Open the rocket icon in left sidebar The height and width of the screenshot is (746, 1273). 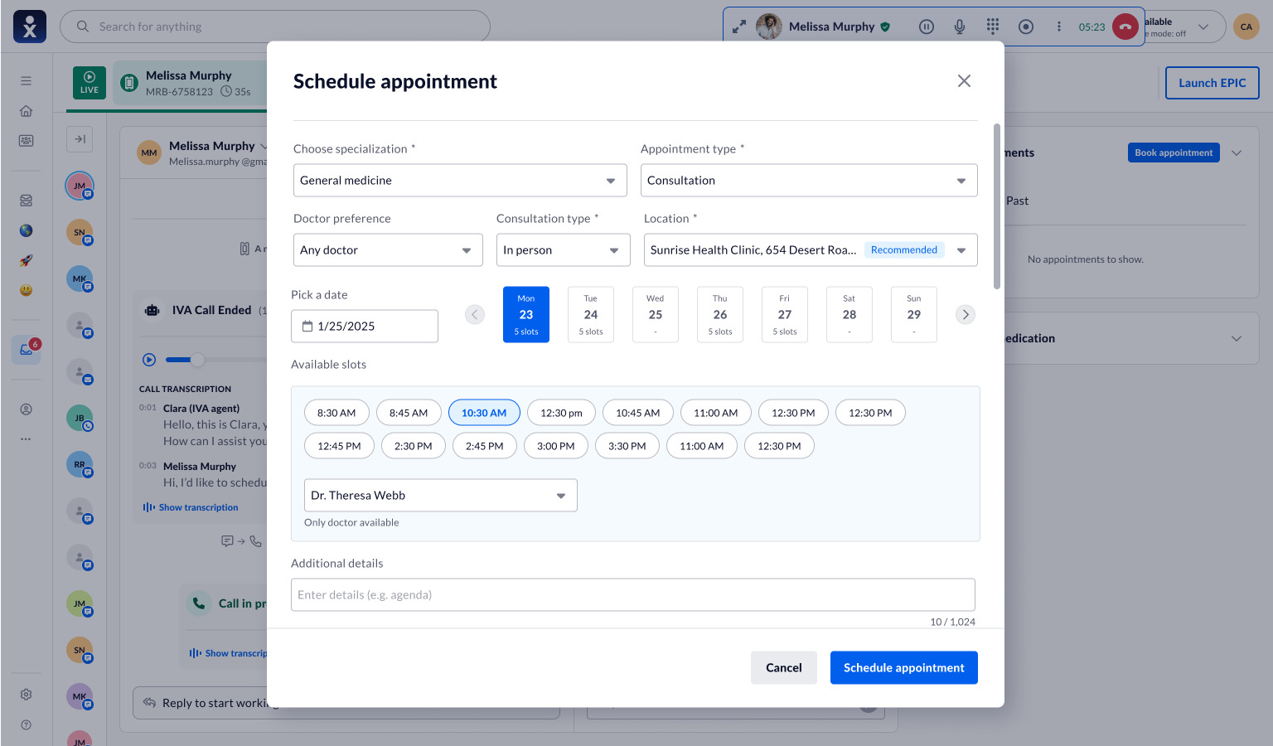[x=26, y=260]
